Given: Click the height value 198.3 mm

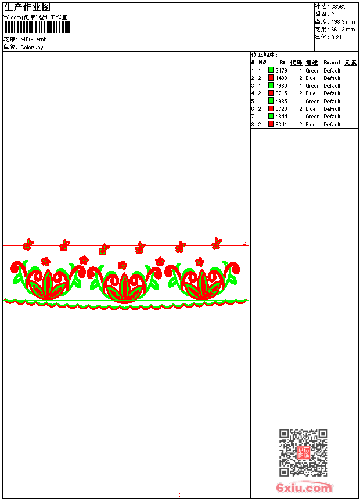Looking at the screenshot, I should (343, 22).
